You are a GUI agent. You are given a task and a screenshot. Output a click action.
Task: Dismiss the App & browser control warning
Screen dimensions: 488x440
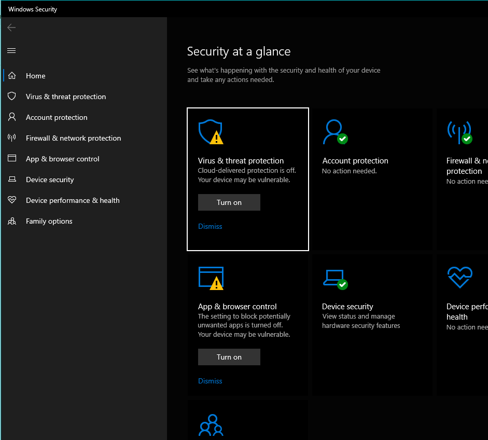(x=210, y=381)
